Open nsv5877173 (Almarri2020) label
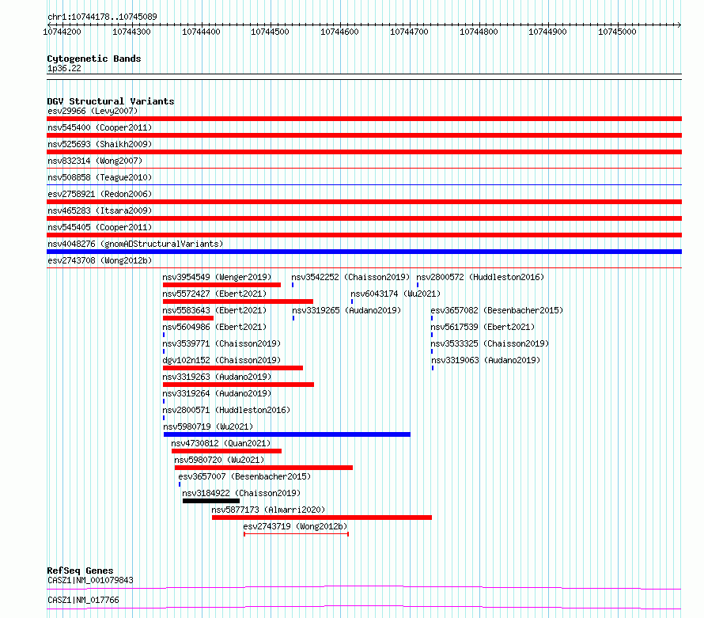Screen dimensions: 704x618 268,510
